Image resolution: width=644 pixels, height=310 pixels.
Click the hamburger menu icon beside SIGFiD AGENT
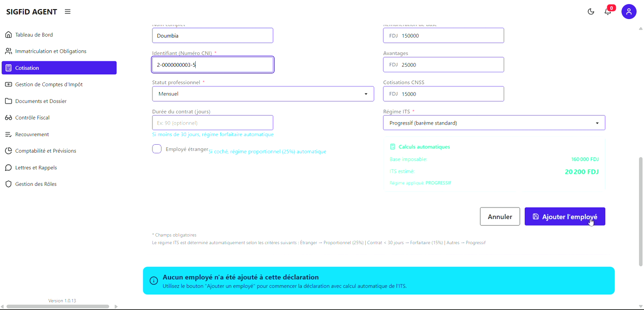(67, 12)
